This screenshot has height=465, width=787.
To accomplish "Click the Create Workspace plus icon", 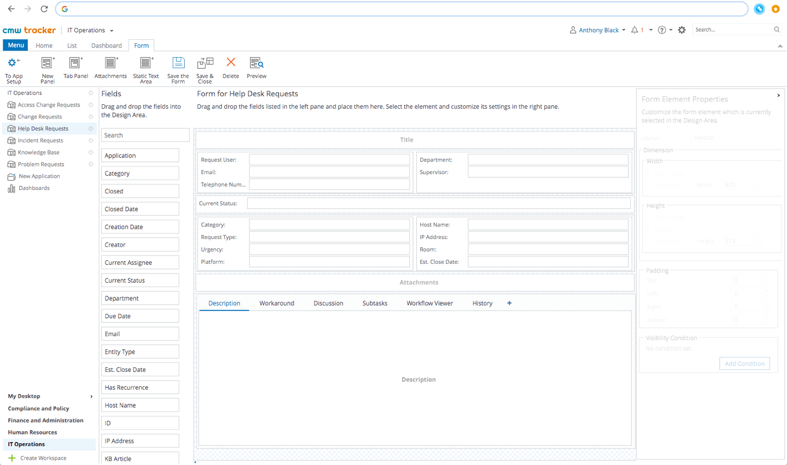I will point(11,458).
